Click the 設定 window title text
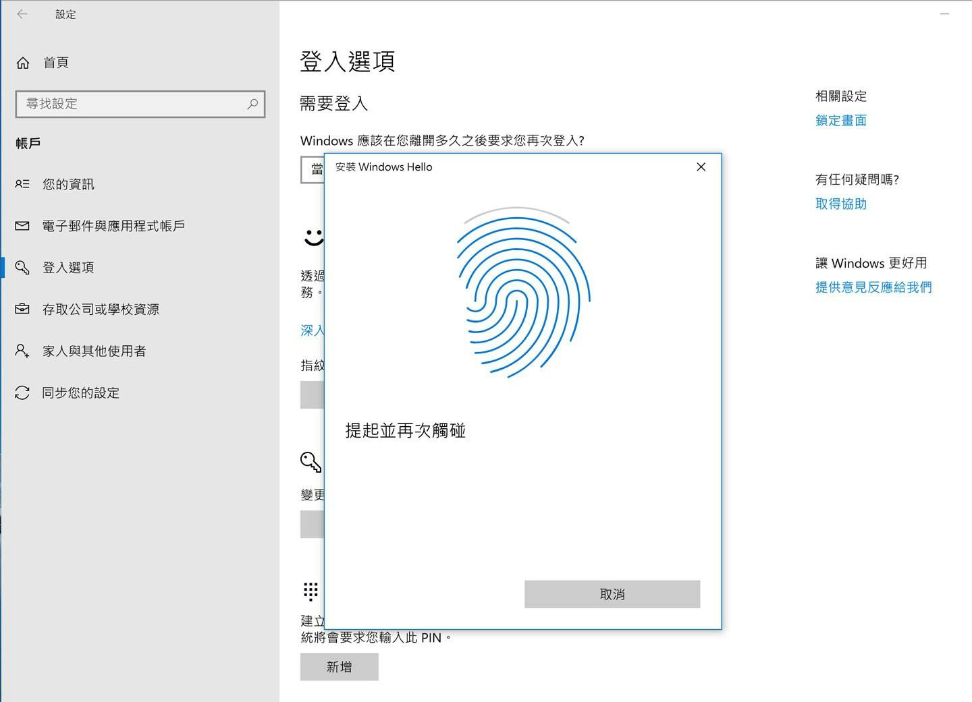Viewport: 972px width, 702px height. [65, 14]
